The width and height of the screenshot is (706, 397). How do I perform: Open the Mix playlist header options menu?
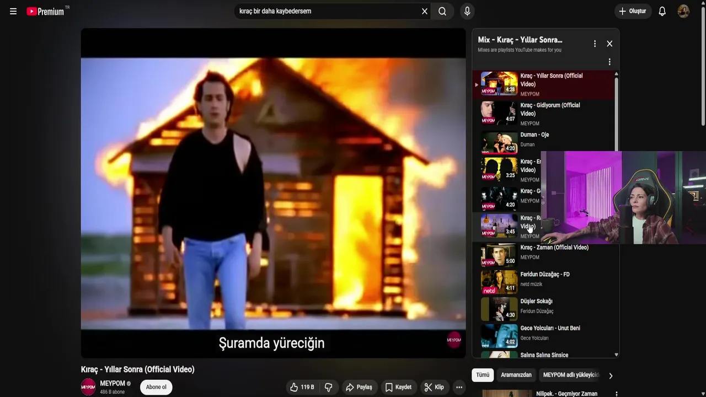click(x=595, y=44)
